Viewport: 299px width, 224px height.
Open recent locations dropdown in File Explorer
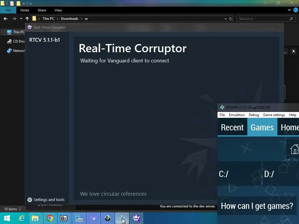21,19
